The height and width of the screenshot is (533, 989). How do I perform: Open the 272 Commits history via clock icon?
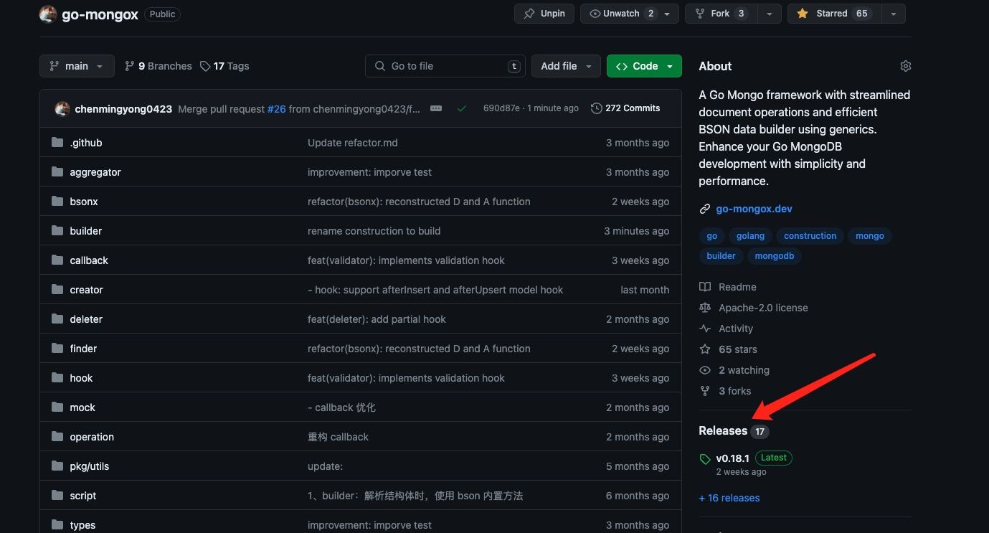coord(596,108)
